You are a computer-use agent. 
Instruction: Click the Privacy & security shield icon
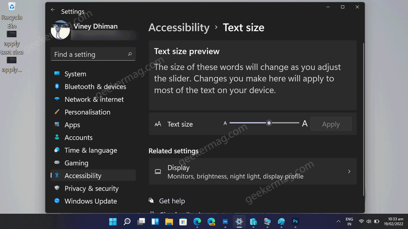[56, 188]
